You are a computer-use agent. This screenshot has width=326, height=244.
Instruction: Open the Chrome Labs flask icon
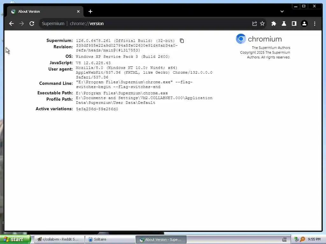pyautogui.click(x=284, y=24)
